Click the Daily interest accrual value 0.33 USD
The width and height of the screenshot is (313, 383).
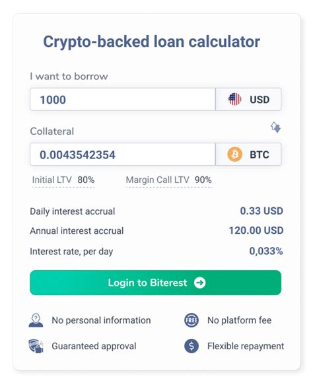[261, 211]
